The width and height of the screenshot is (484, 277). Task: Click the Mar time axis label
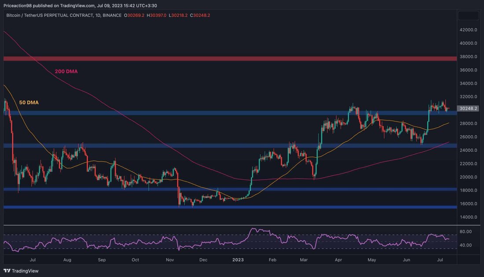(304, 260)
